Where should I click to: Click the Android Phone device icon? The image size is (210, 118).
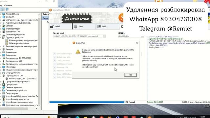[4, 14]
